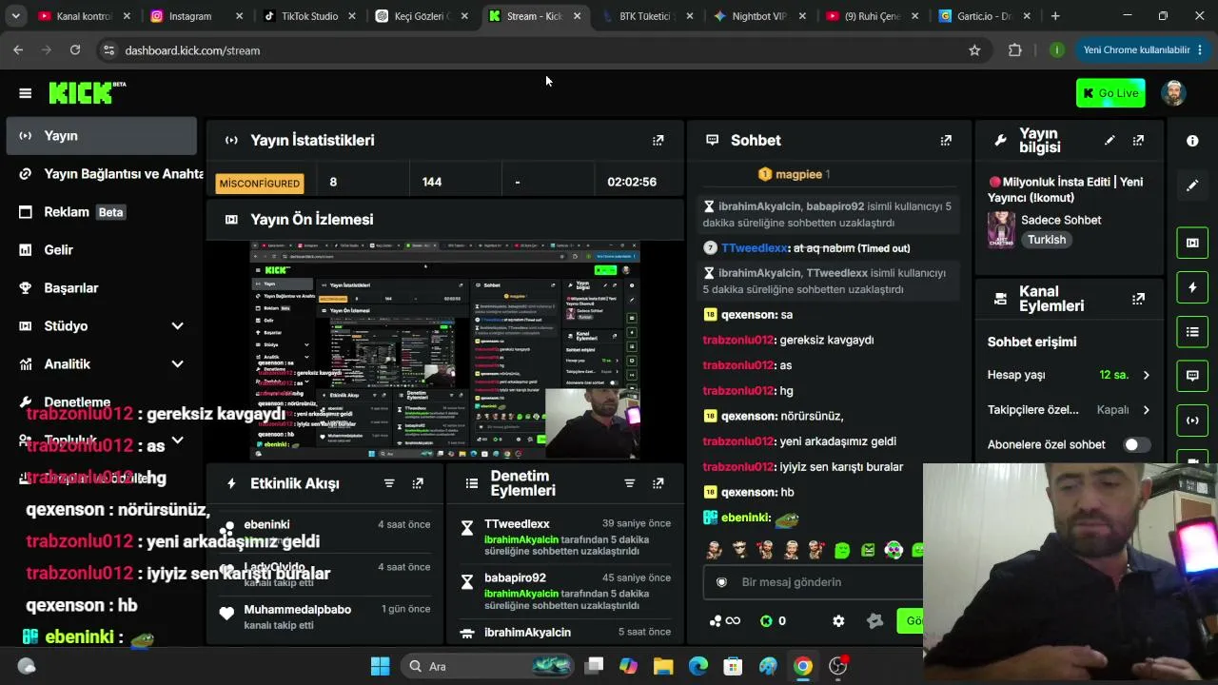Pop out the Sohbet chat panel
1218x685 pixels.
tap(946, 140)
